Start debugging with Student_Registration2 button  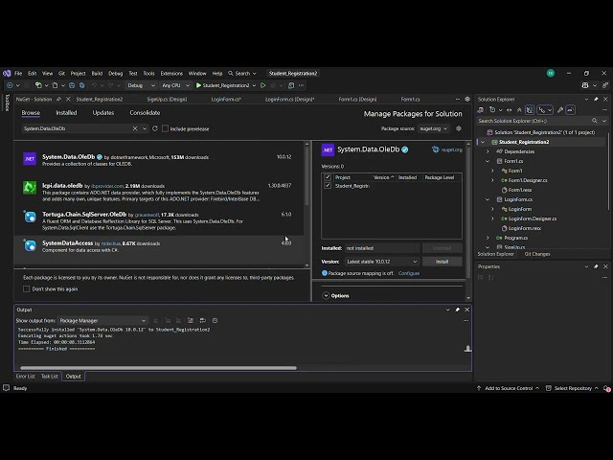pyautogui.click(x=223, y=85)
